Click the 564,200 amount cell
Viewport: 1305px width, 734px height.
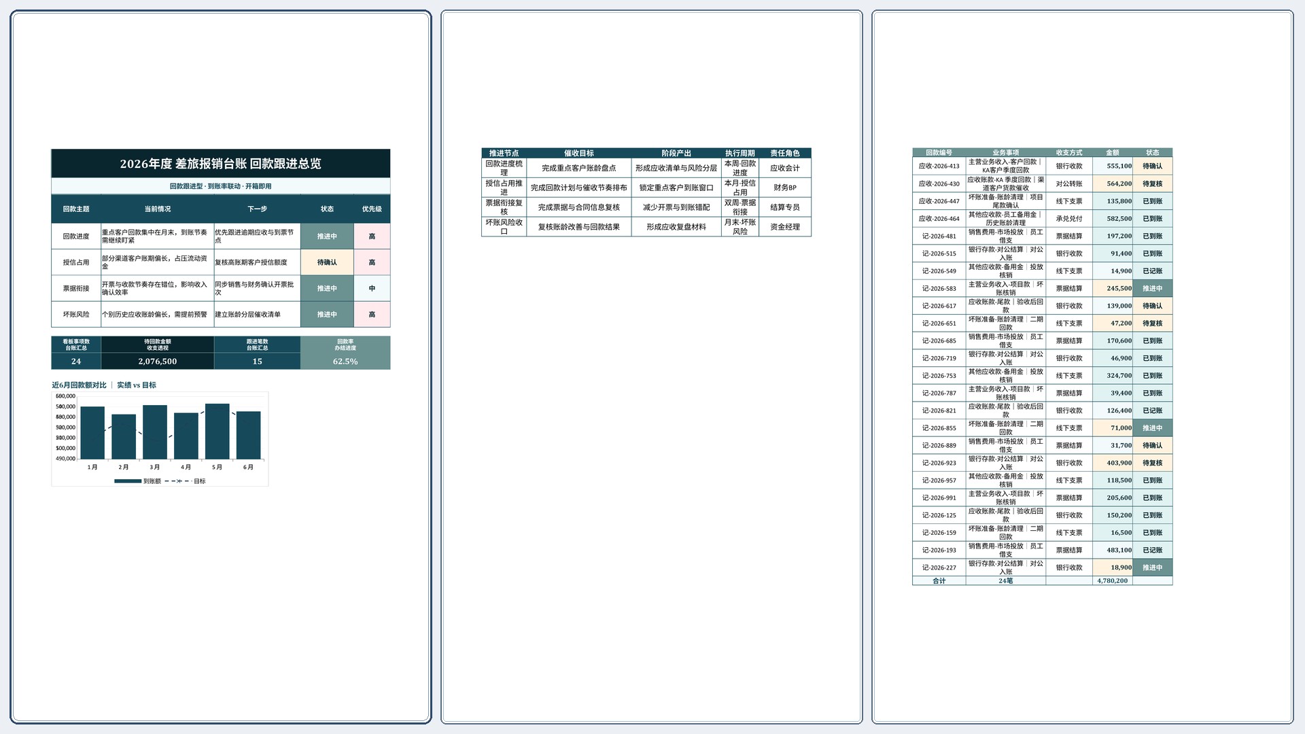[x=1113, y=183]
